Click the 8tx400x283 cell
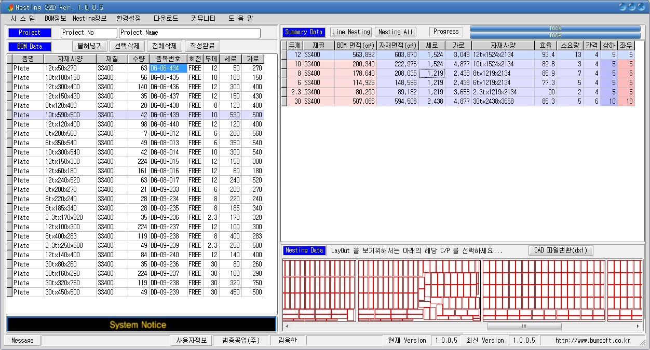650x350 pixels. 70,236
